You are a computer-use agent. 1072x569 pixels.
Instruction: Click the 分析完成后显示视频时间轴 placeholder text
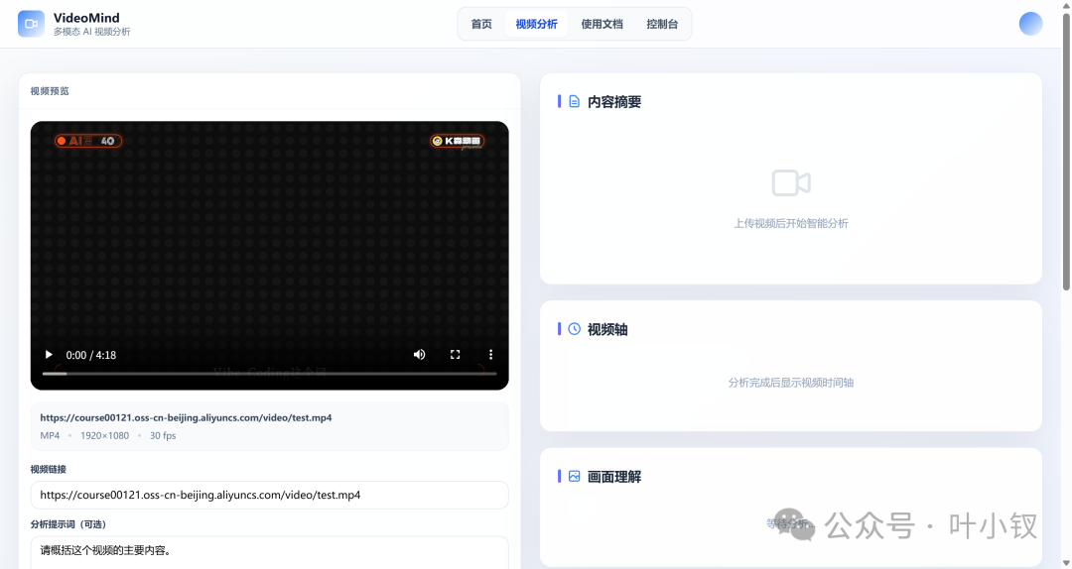click(791, 383)
